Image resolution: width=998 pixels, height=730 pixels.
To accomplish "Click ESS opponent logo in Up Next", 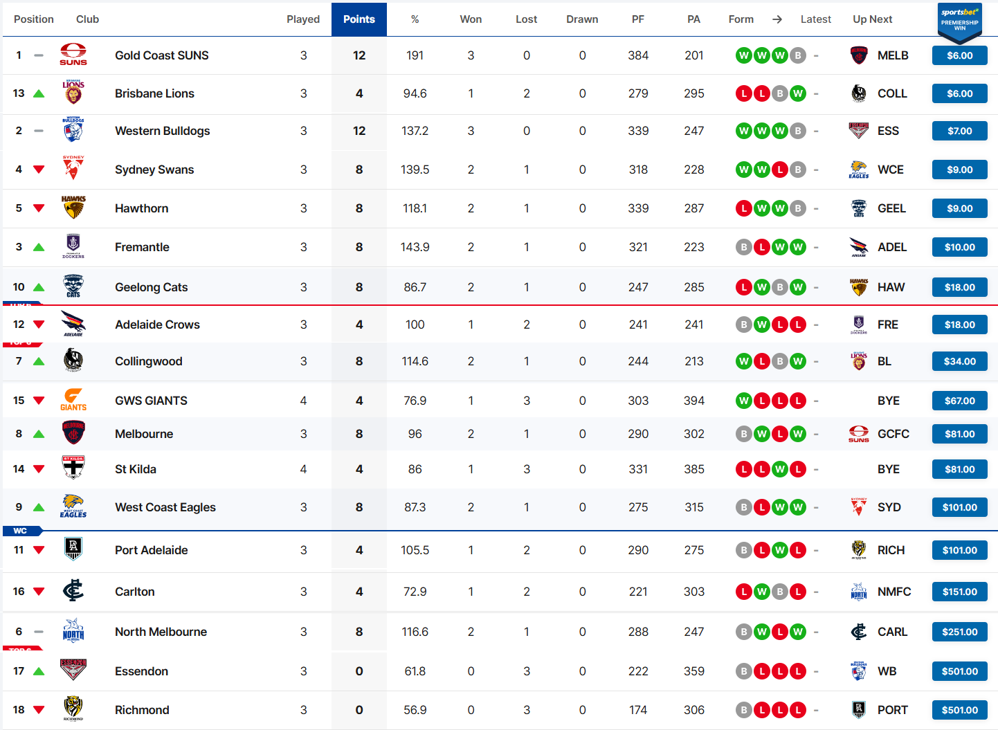I will pyautogui.click(x=859, y=131).
